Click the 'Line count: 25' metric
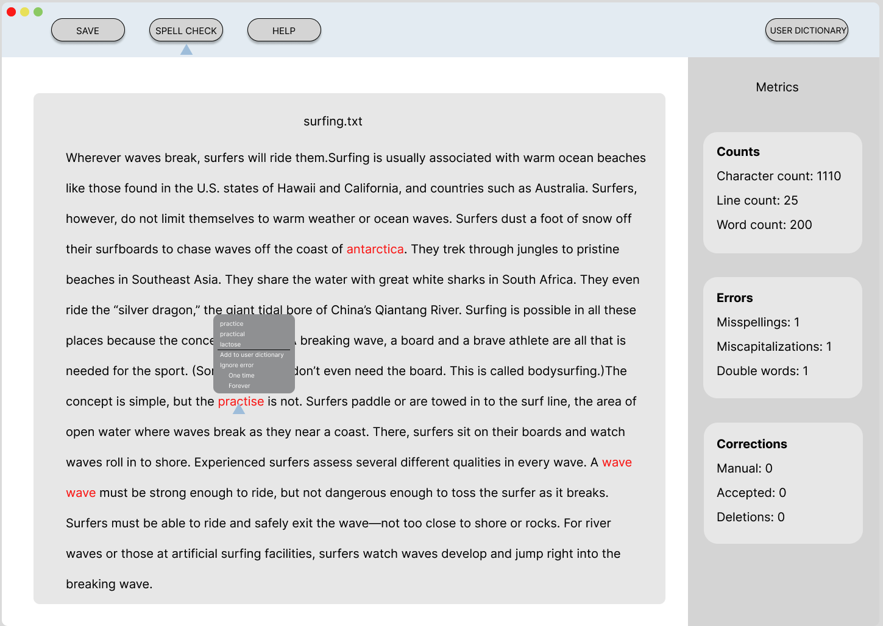883x626 pixels. [x=757, y=200]
